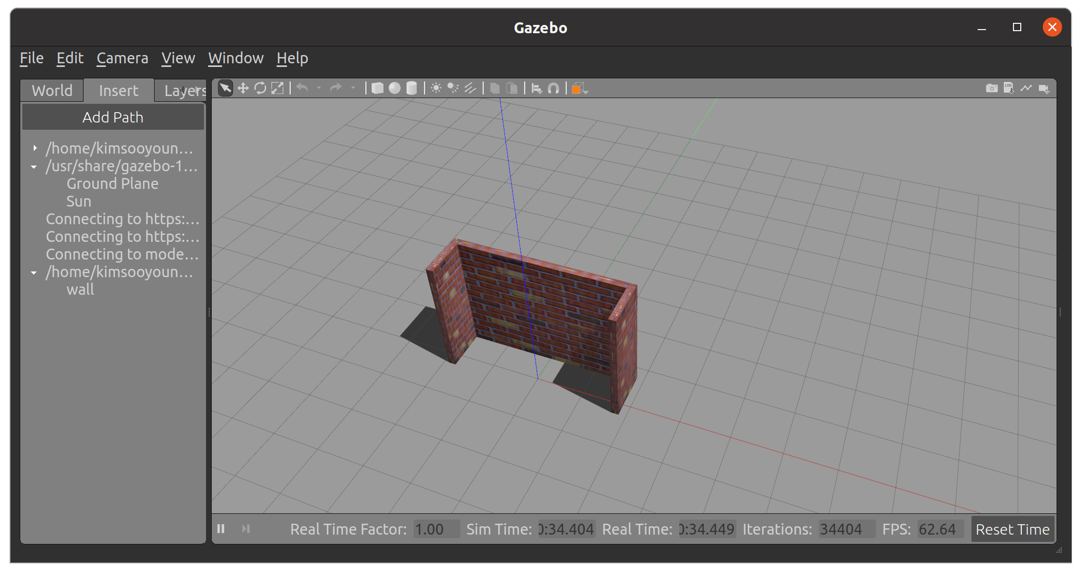
Task: Switch to rotate mode tool
Action: 260,88
